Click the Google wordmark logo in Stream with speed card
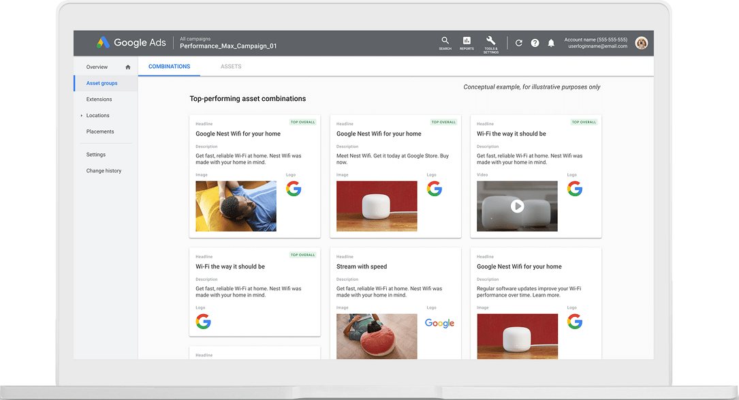This screenshot has width=739, height=400. [440, 323]
